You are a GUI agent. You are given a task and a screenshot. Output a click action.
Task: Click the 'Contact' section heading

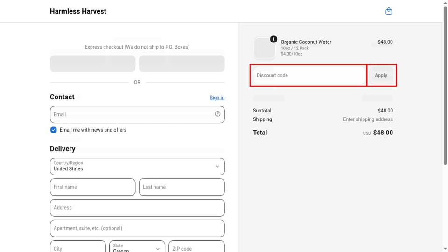tap(62, 97)
